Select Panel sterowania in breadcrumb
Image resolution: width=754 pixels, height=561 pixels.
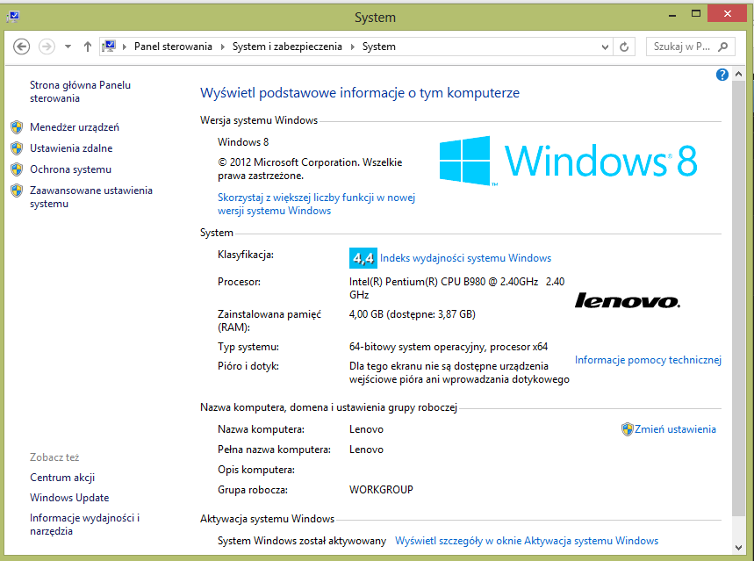click(x=173, y=47)
